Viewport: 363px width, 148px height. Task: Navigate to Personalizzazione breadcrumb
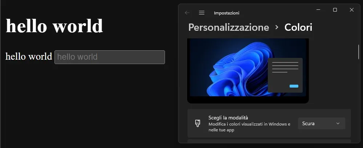[229, 28]
